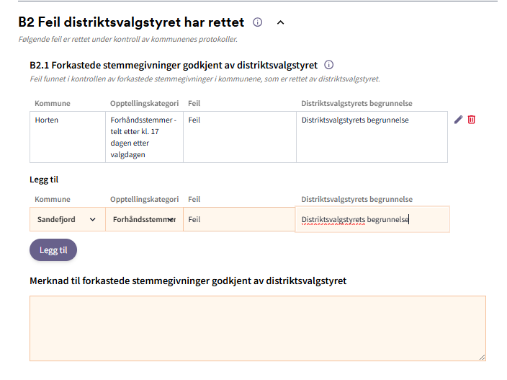Focus the Feil input in the add form
Viewport: 507px width, 380px height.
[x=239, y=219]
